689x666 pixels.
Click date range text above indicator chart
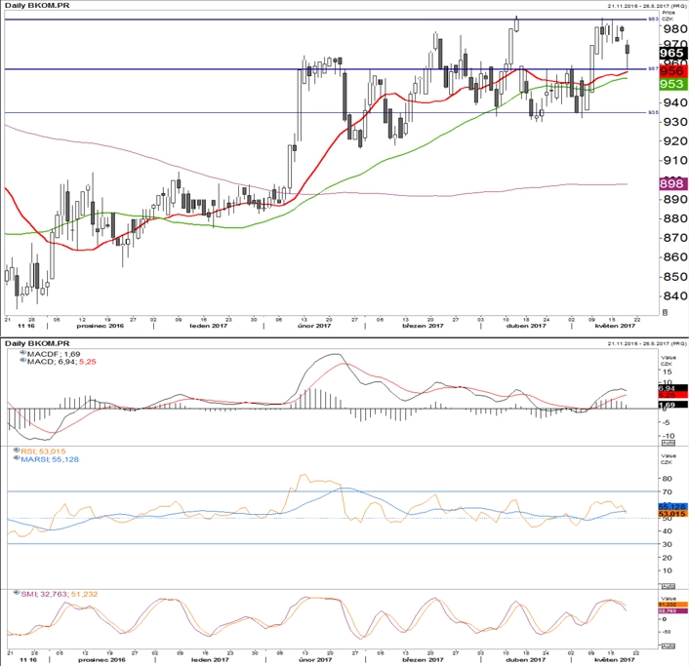pyautogui.click(x=647, y=344)
